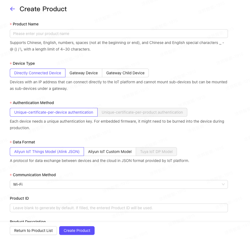Select Gateway Child Device type
The image size is (250, 239).
[125, 73]
